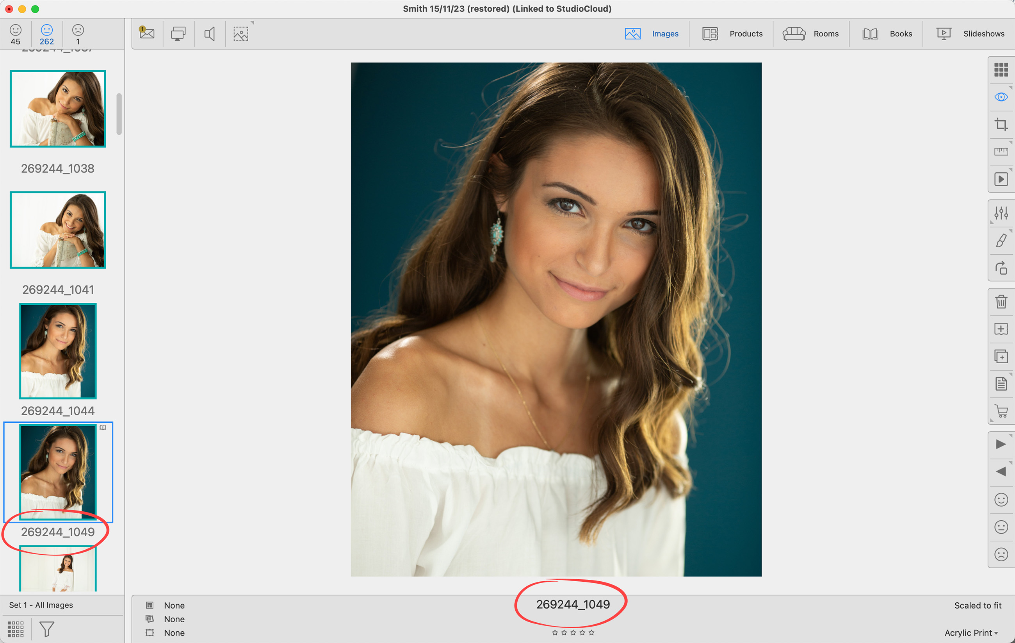
Task: Click the trash delete icon
Action: pos(1001,301)
